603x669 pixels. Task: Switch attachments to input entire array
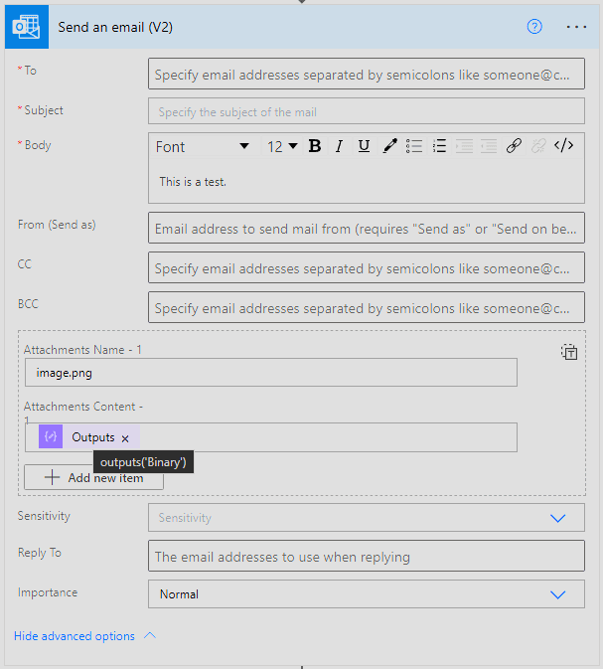(x=569, y=352)
